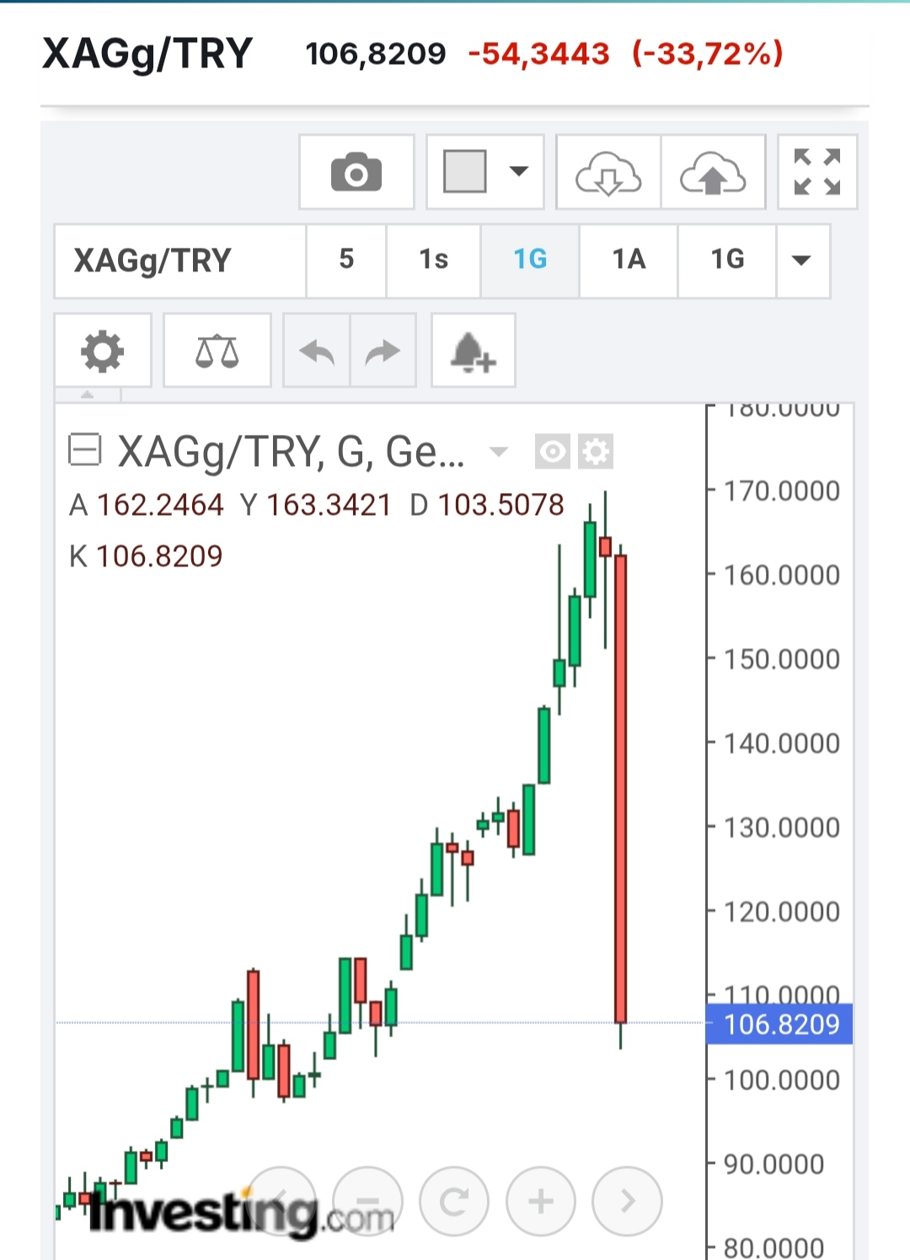Switch to the 1A interval tab
This screenshot has width=910, height=1260.
pyautogui.click(x=629, y=260)
